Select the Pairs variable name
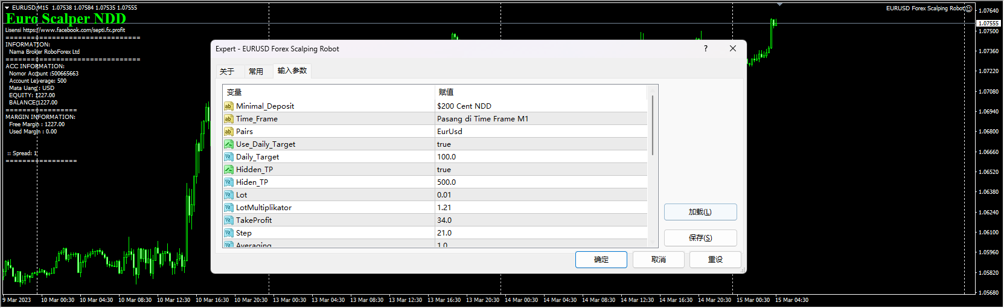 click(245, 132)
